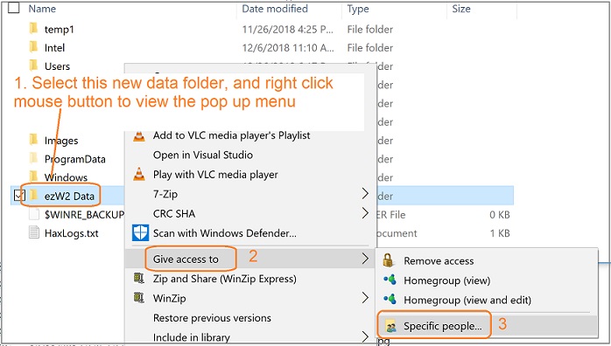Sort by Type column header
The height and width of the screenshot is (346, 611).
tap(358, 9)
